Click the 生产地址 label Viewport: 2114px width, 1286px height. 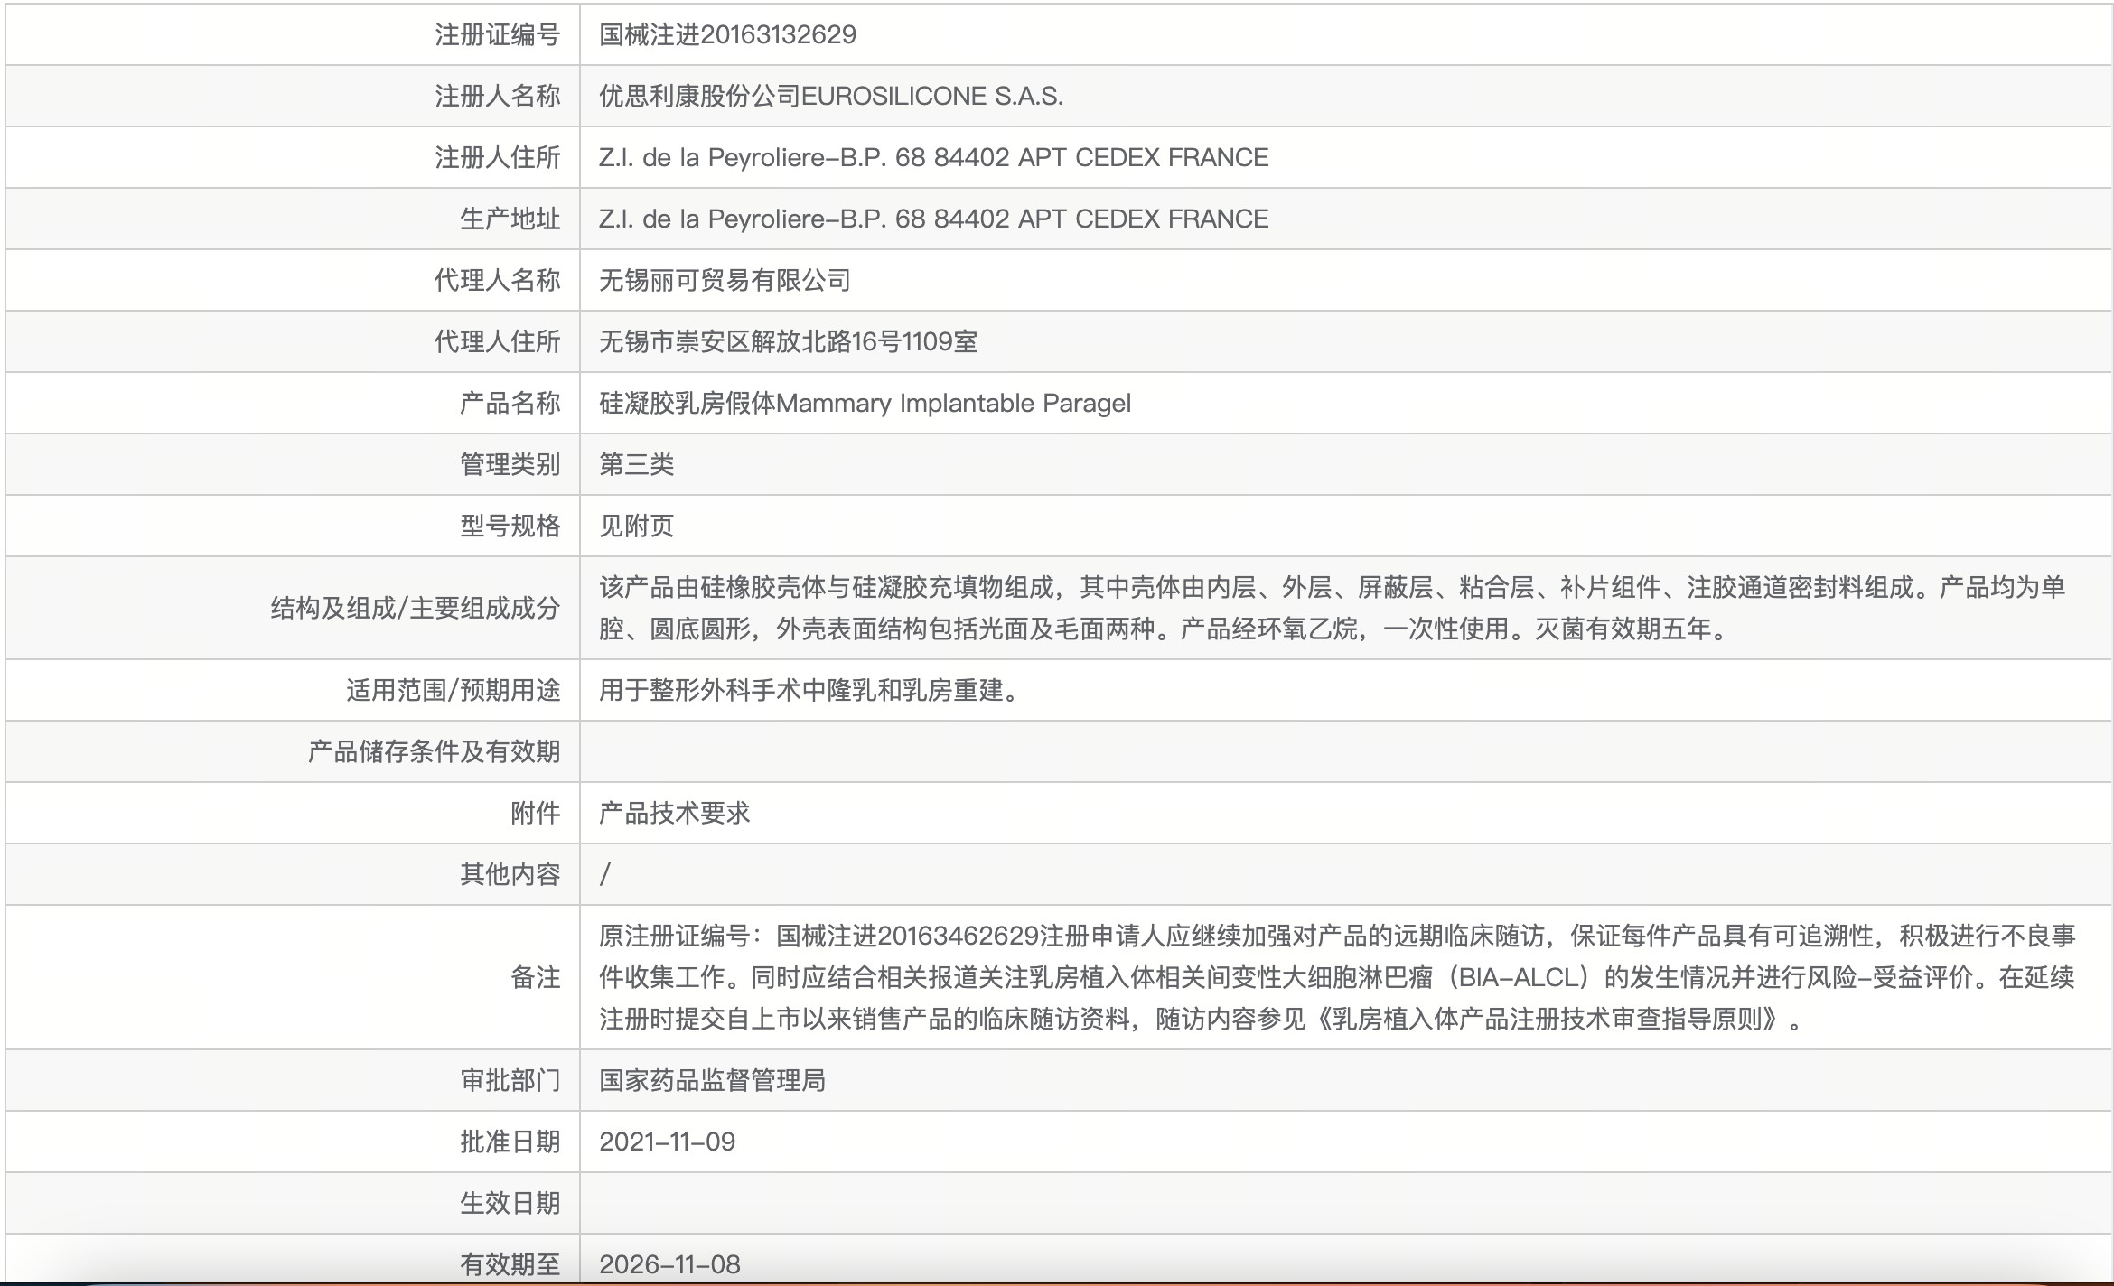click(x=510, y=219)
